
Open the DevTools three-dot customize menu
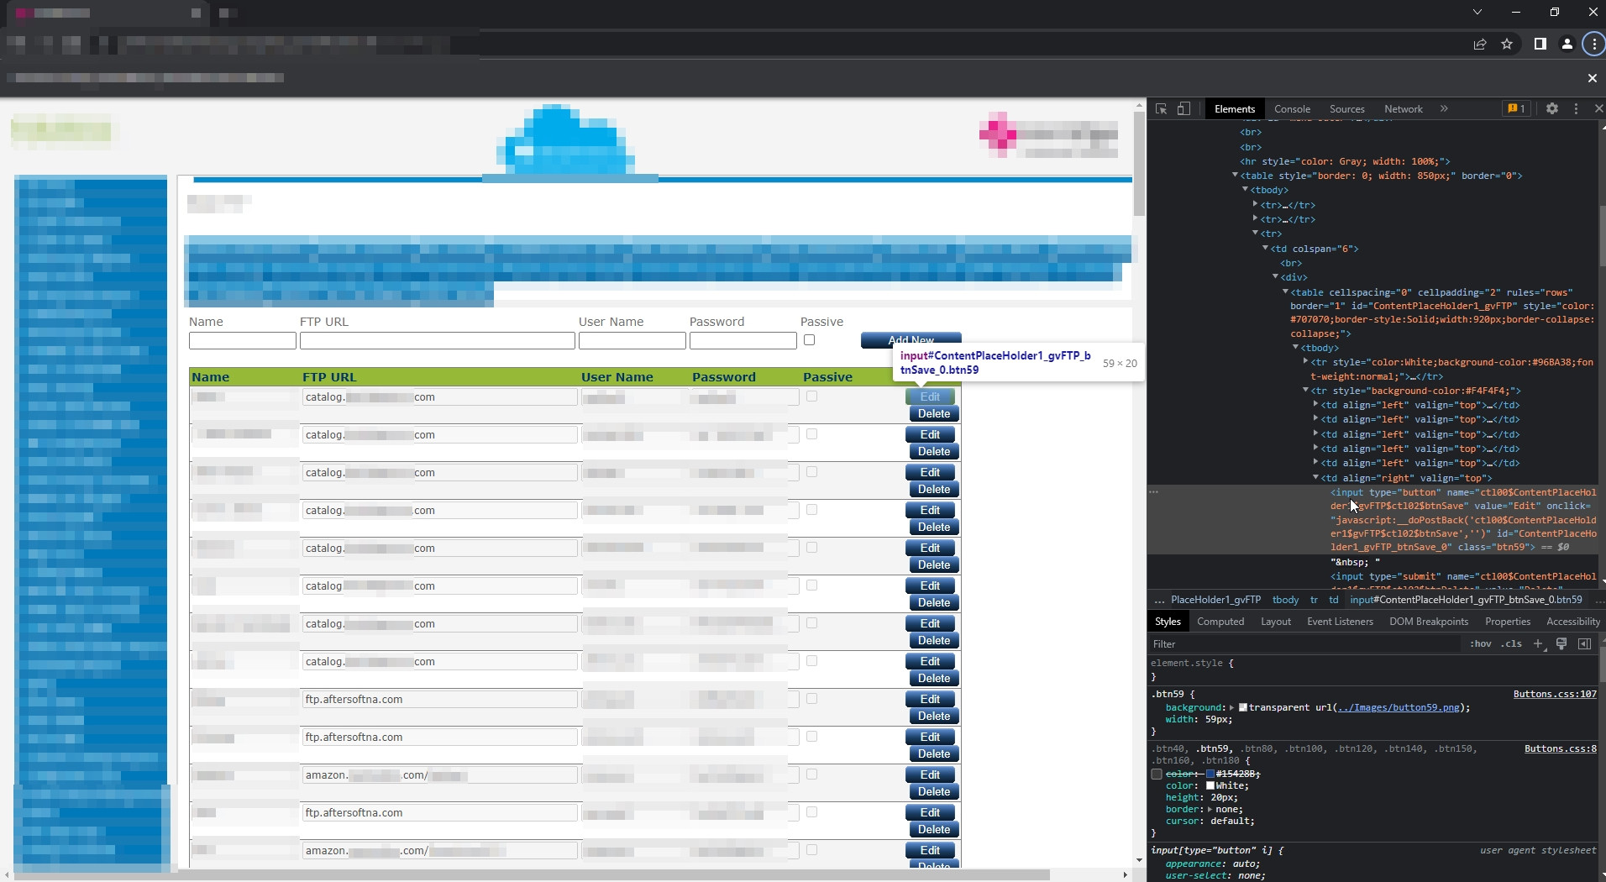tap(1576, 109)
